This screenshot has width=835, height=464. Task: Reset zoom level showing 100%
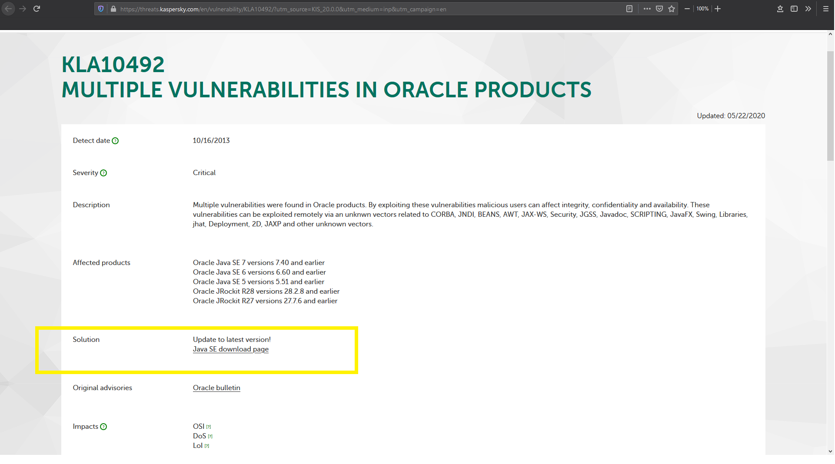pyautogui.click(x=702, y=9)
